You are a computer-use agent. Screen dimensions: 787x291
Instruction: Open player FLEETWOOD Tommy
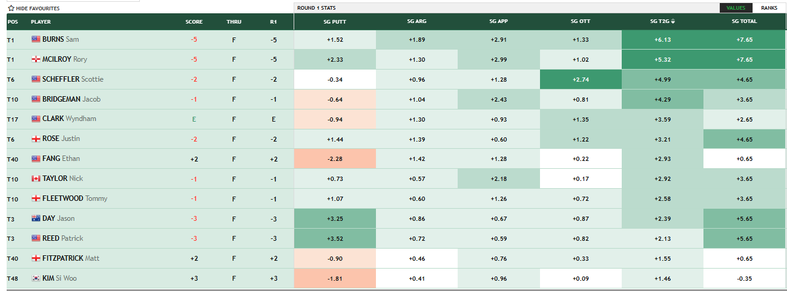pos(74,198)
